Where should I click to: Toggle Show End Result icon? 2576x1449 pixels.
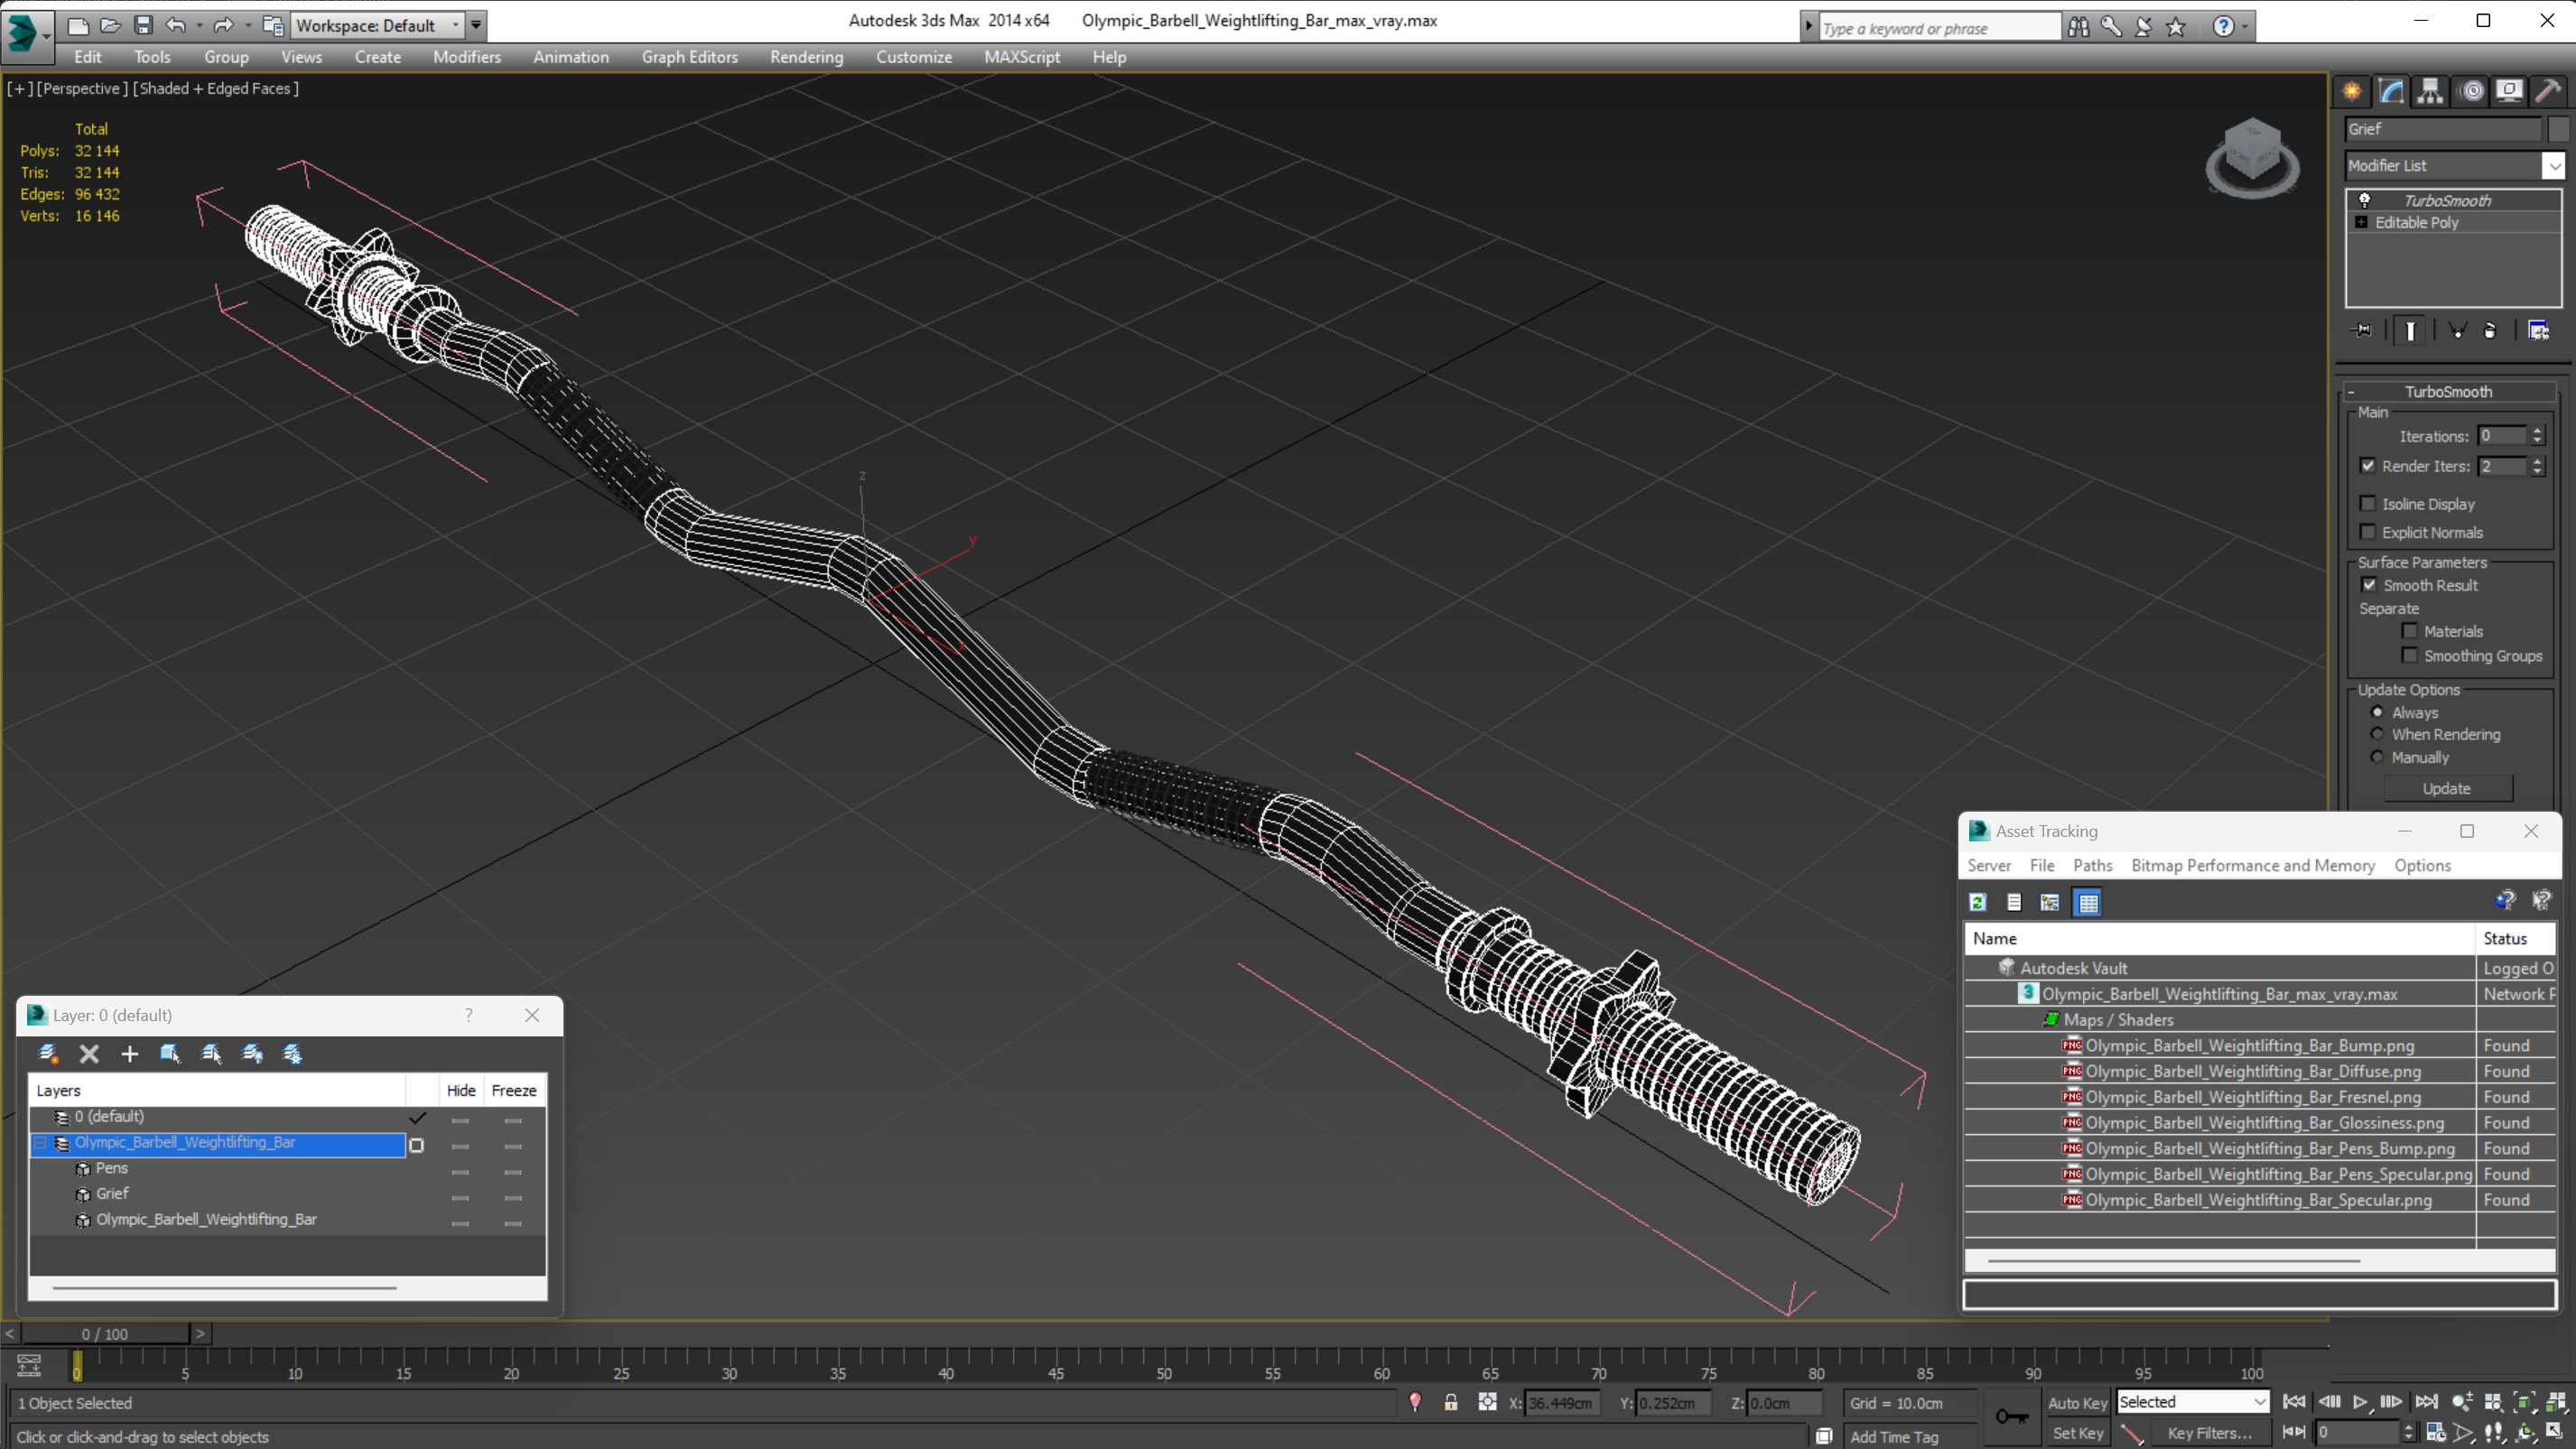(2411, 330)
